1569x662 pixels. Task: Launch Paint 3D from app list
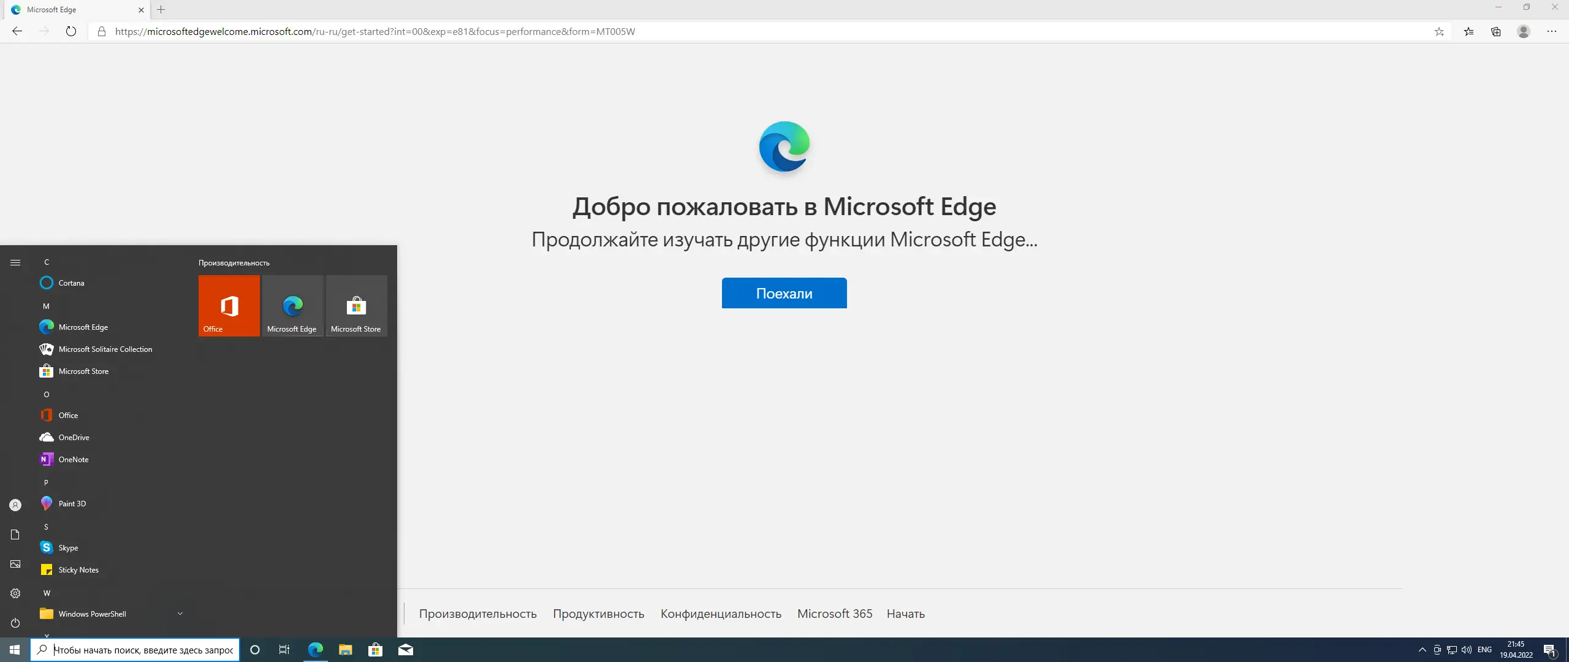[72, 503]
